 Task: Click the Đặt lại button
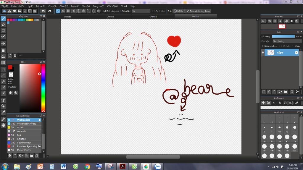(x=178, y=11)
